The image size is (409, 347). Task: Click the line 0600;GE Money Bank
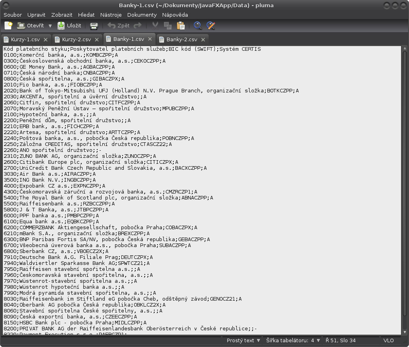[x=59, y=67]
